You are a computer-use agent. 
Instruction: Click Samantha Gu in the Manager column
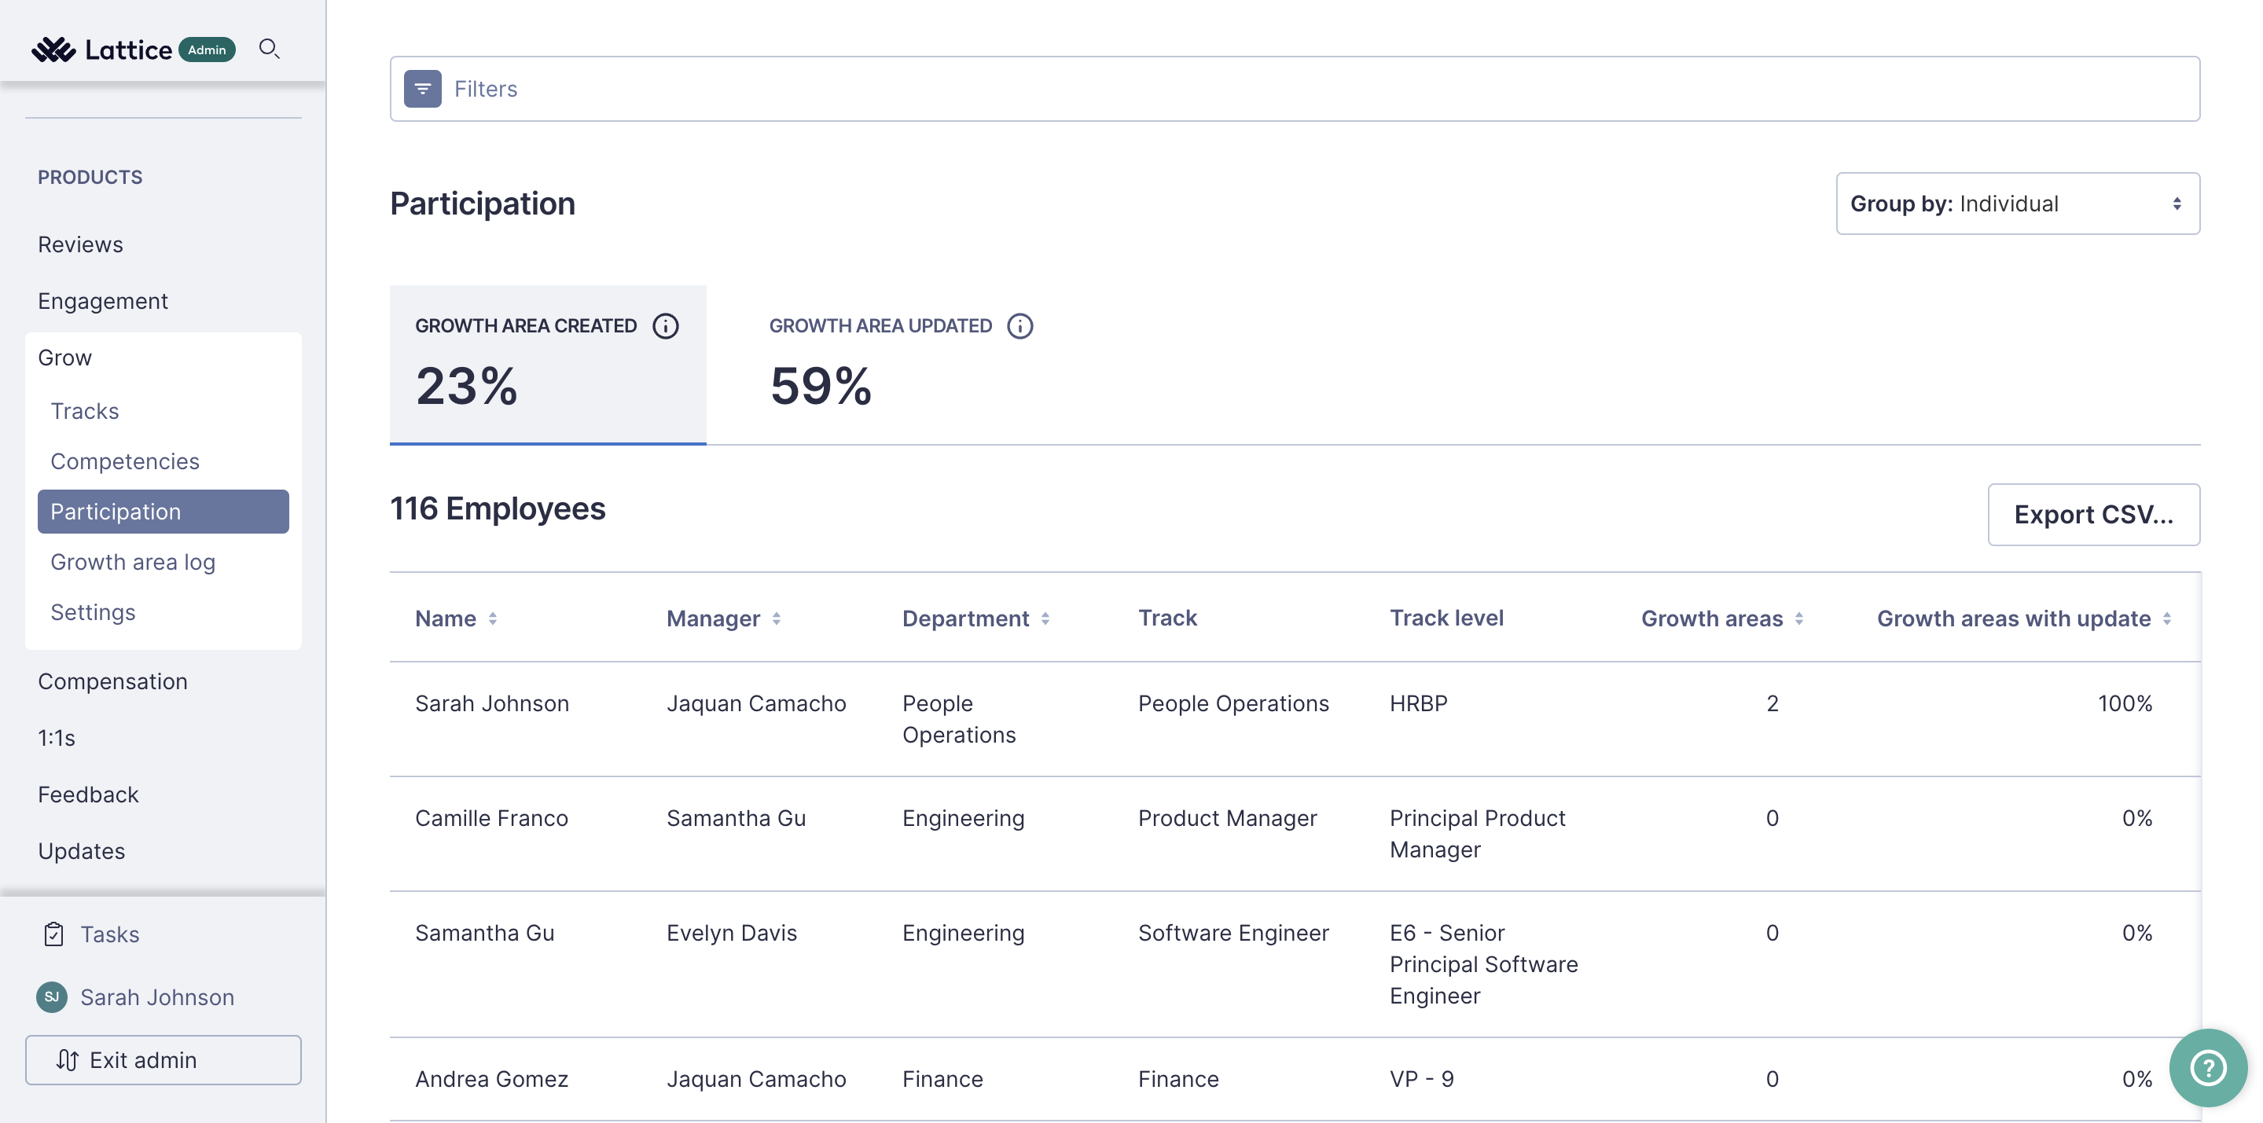[737, 817]
